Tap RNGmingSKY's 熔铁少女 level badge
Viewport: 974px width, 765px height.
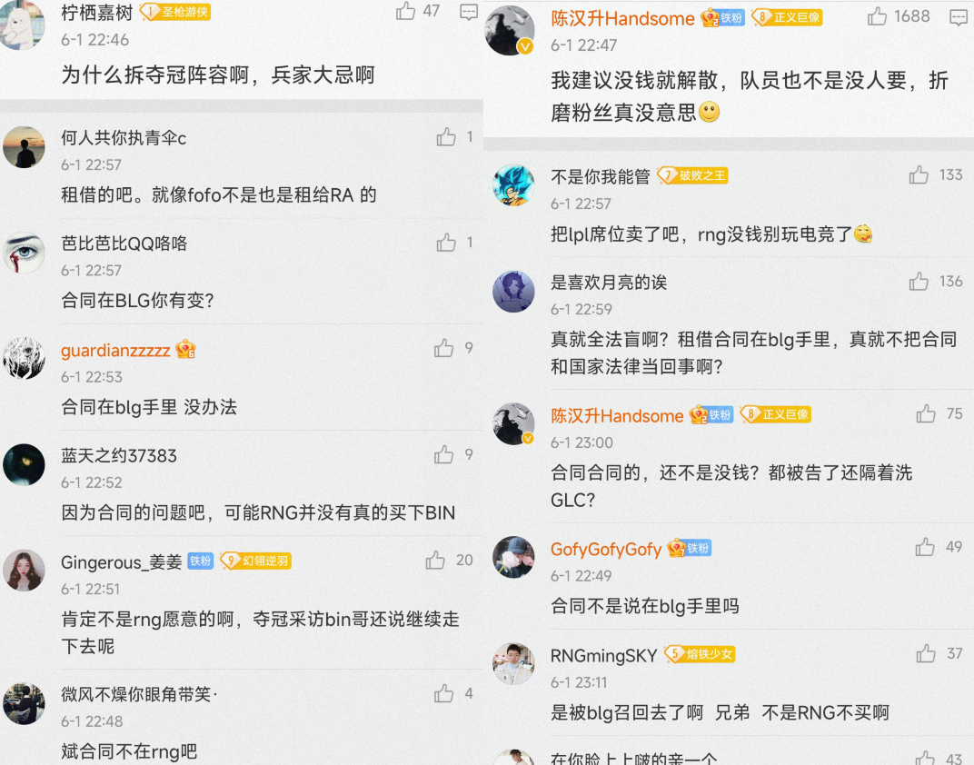point(700,654)
